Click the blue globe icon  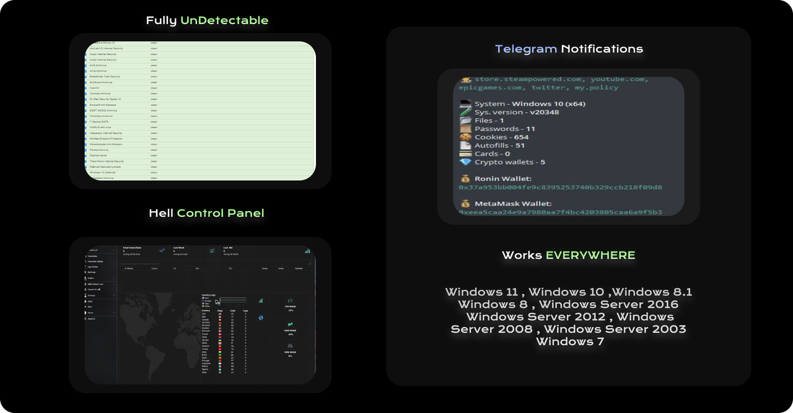pyautogui.click(x=261, y=318)
